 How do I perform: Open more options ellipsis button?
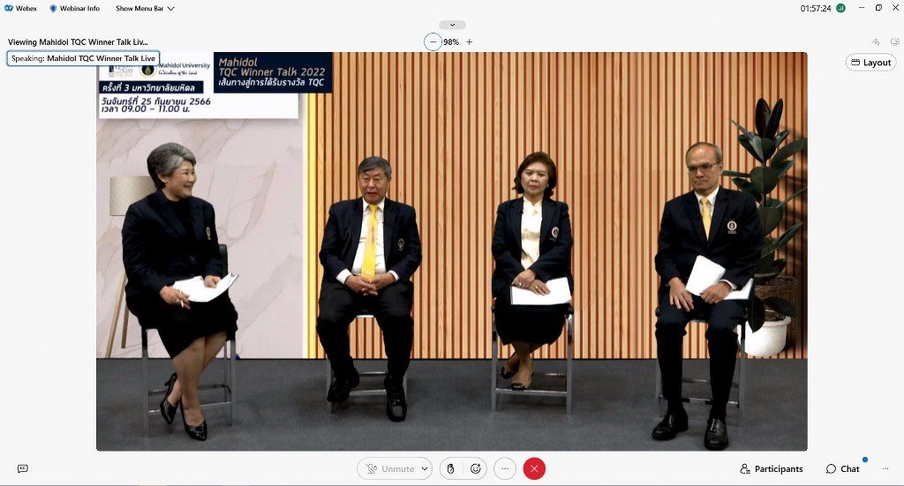(x=504, y=468)
